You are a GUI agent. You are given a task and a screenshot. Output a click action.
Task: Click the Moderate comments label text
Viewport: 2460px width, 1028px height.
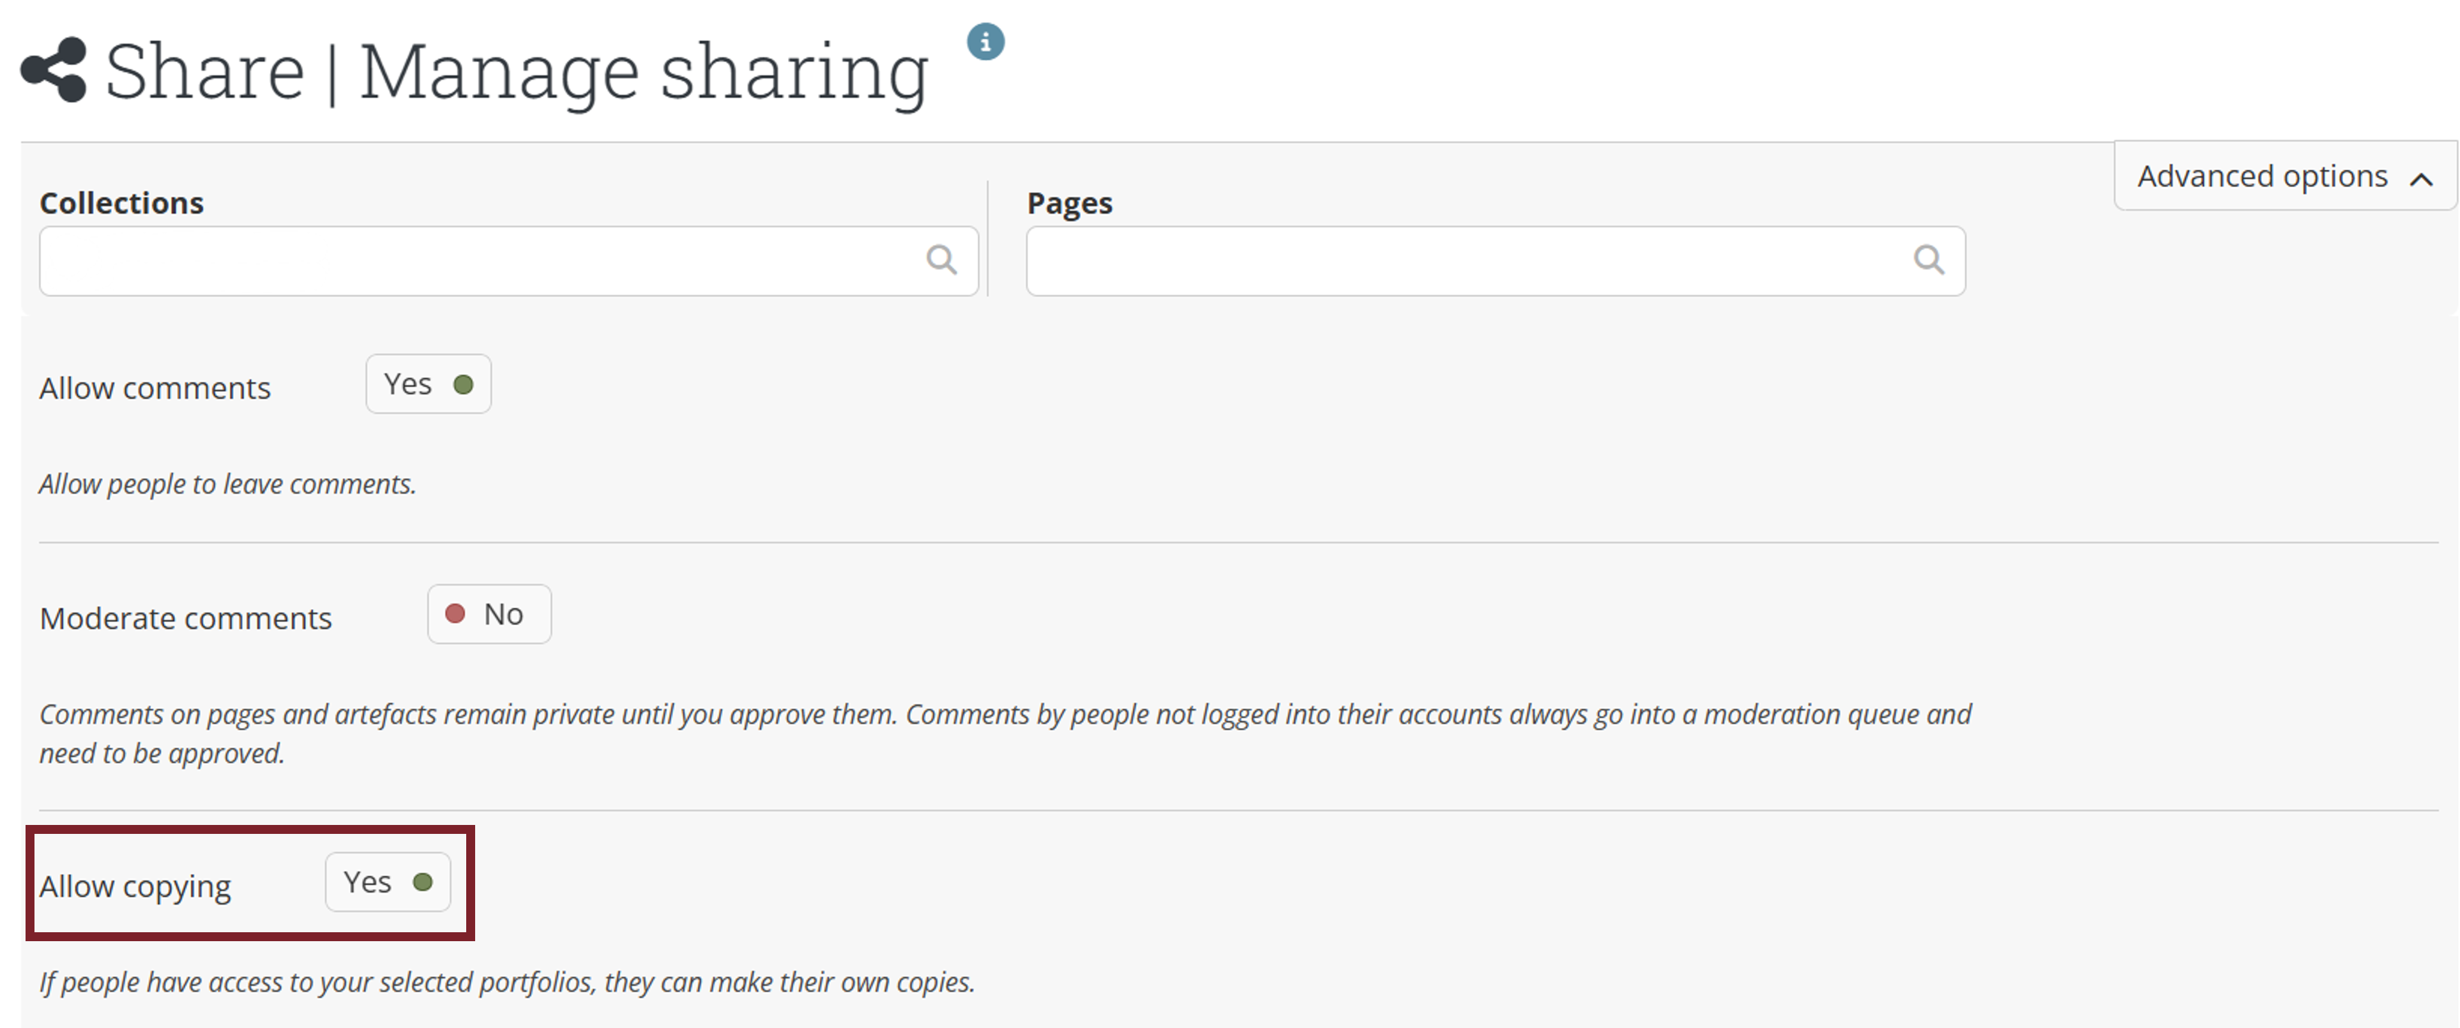point(185,619)
